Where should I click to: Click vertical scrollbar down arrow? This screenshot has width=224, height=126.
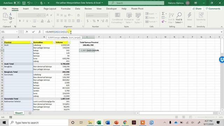point(222,110)
